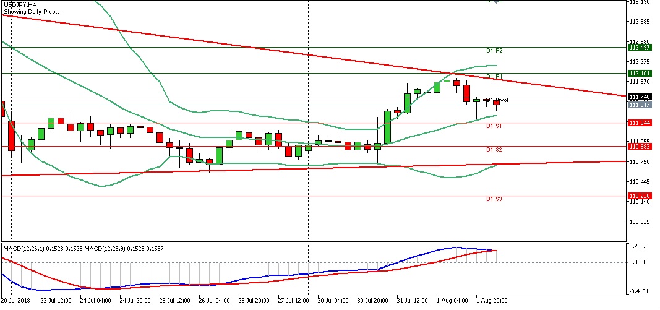This screenshot has width=660, height=310.
Task: Select the D1 R2 pivot label
Action: coord(494,51)
